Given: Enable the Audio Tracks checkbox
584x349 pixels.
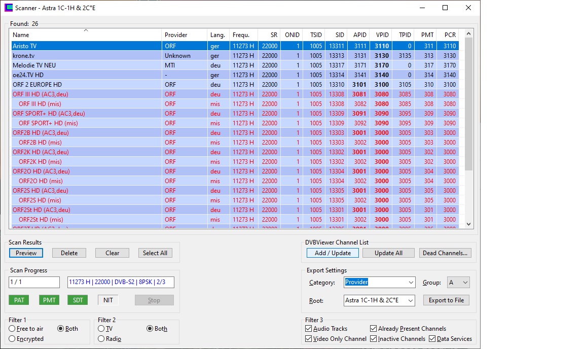Looking at the screenshot, I should tap(308, 329).
